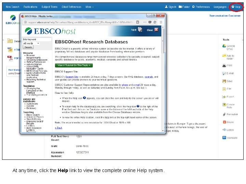Screen dimensions: 246x184
Task: Click the Enter keyword field in Help window
Action: [37, 40]
